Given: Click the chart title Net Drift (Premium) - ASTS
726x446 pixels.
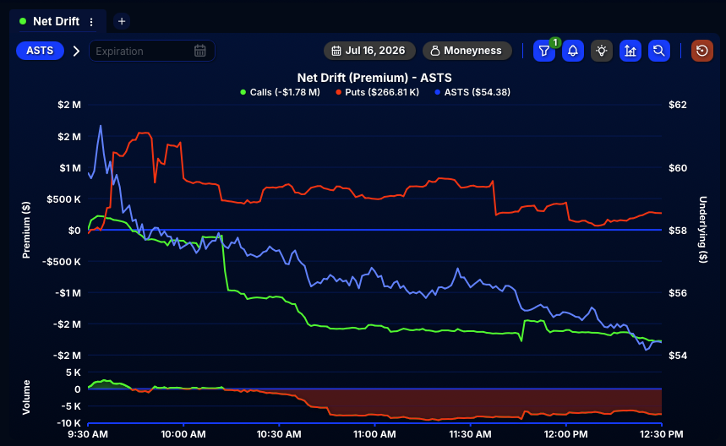Looking at the screenshot, I should click(374, 78).
